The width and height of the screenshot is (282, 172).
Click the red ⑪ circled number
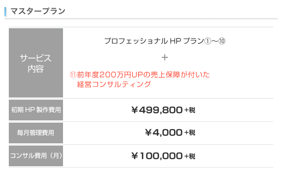pyautogui.click(x=73, y=75)
